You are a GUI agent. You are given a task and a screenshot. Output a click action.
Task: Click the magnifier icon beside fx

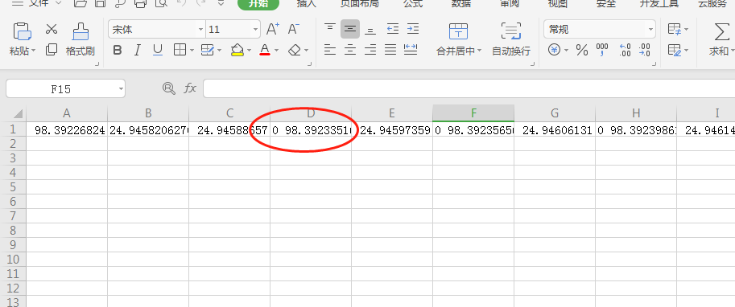coord(169,88)
